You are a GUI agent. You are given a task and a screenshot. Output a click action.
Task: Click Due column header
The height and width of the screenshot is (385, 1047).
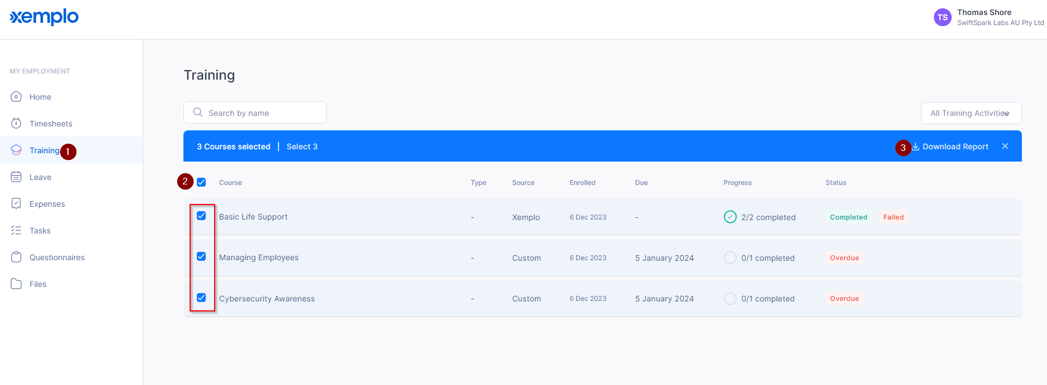pyautogui.click(x=641, y=183)
